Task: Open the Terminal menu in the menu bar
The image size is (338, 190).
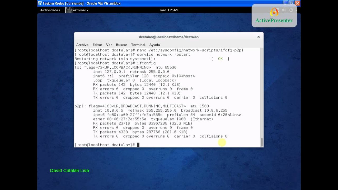Action: coord(138,45)
